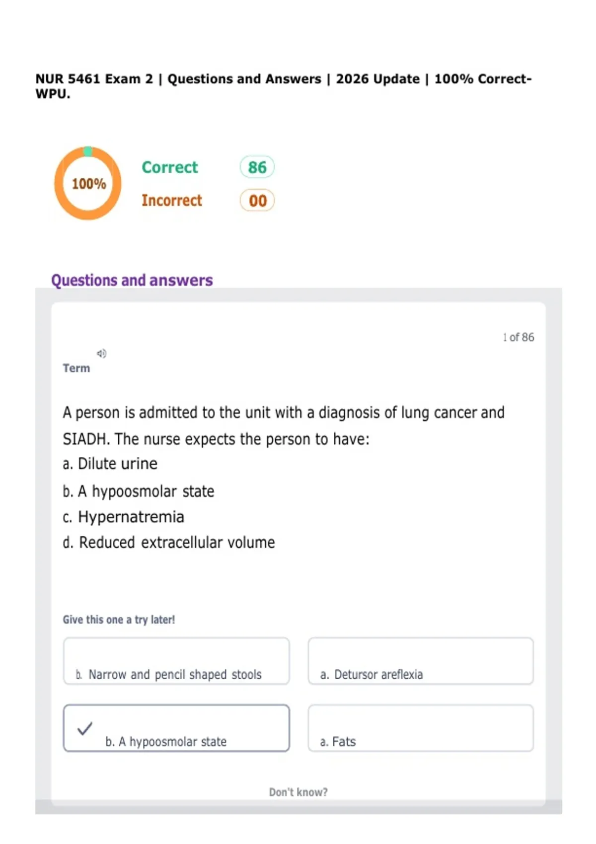Click the Correct count badge 86
The width and height of the screenshot is (596, 844).
click(x=257, y=167)
